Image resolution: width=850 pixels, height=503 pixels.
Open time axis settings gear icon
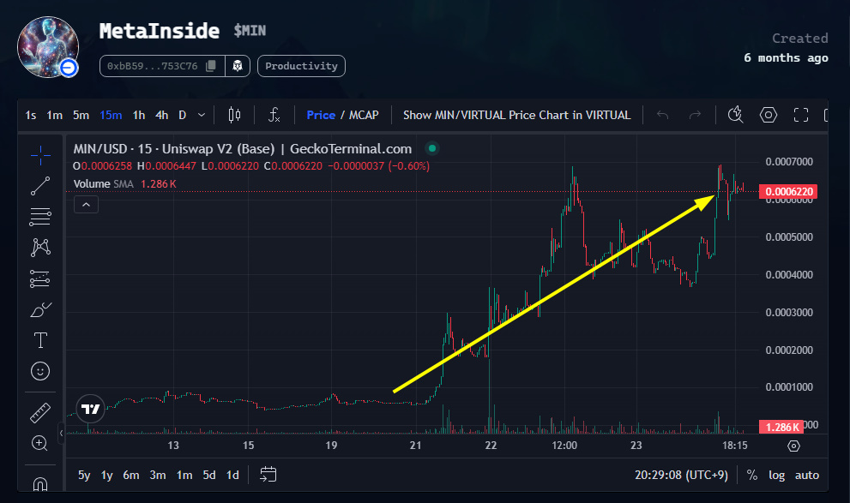(793, 446)
